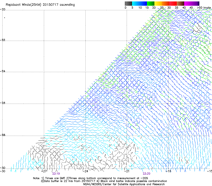Viewport: 212px width, 186px height.
Task: Click the purple '23:20' time label
Action: (147, 174)
